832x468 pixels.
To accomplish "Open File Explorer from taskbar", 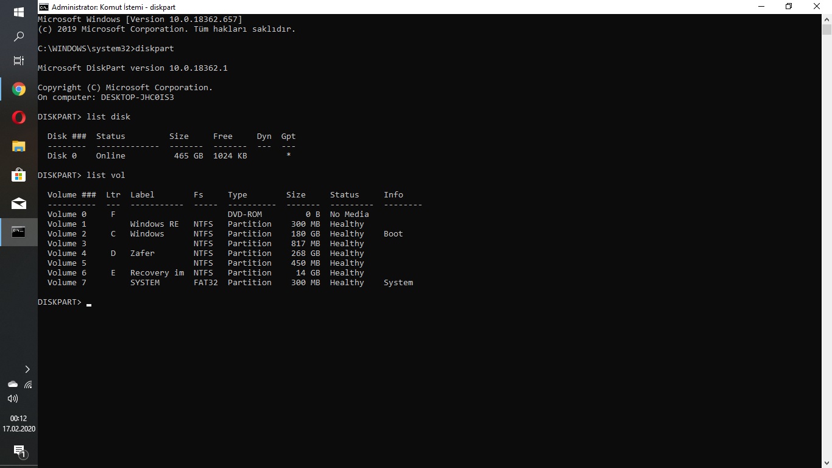I will (18, 146).
